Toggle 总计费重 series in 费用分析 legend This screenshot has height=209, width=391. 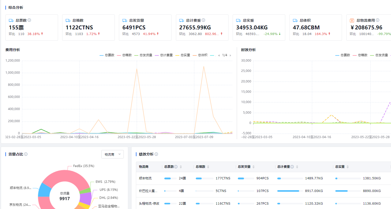(x=164, y=55)
